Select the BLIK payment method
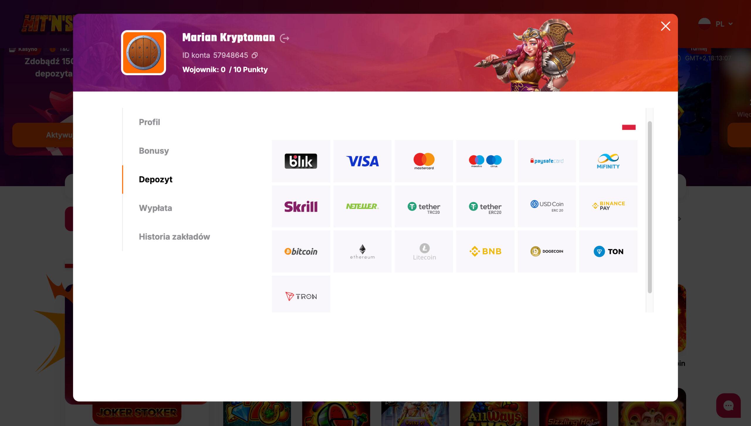 pyautogui.click(x=301, y=161)
